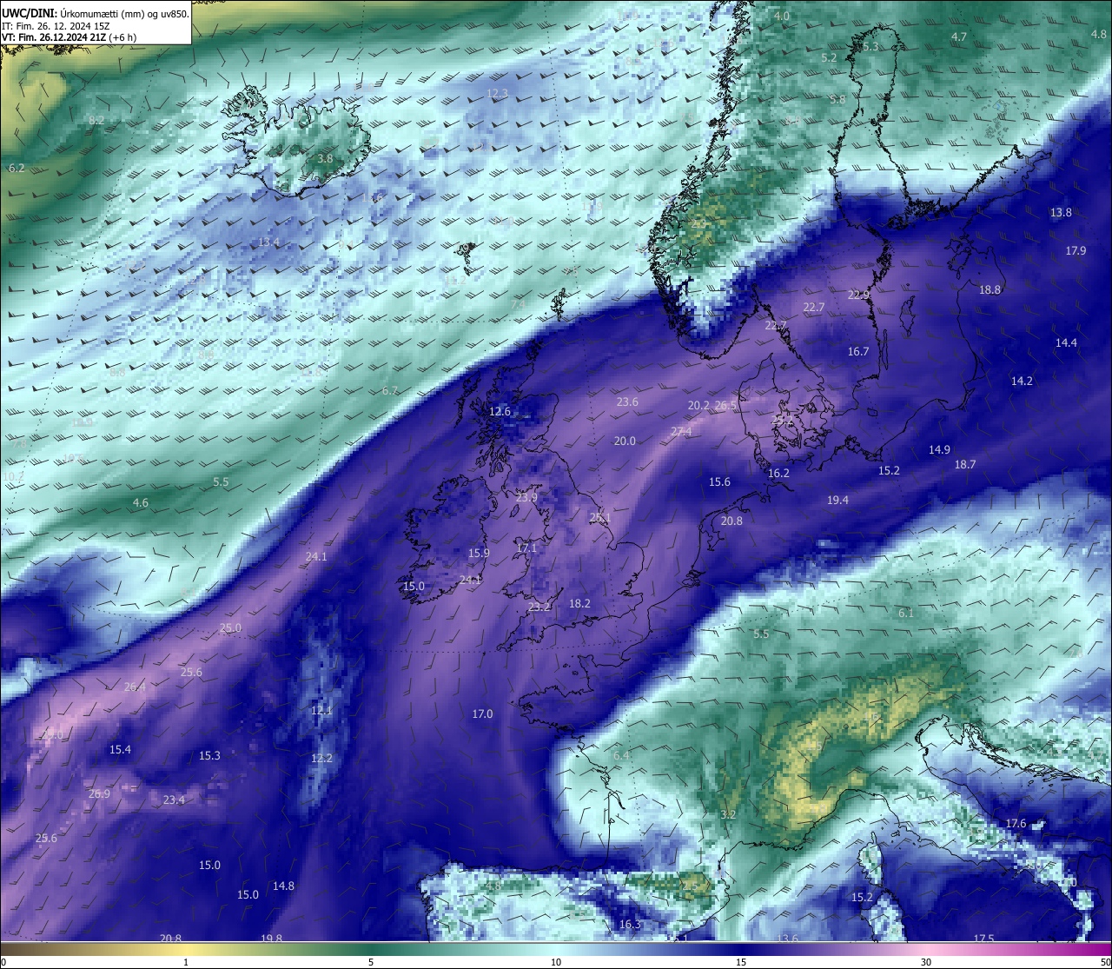Click the 22.9 value label
Viewport: 1112px width, 969px height.
point(858,295)
